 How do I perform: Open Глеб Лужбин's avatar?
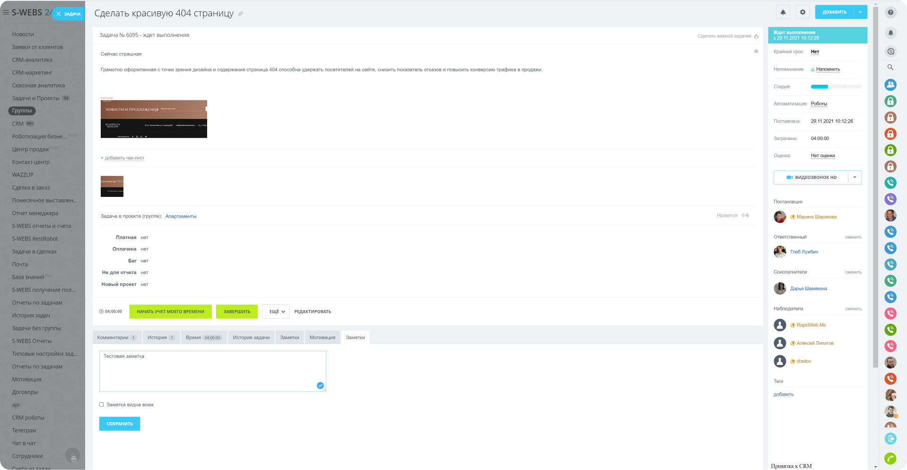[780, 252]
